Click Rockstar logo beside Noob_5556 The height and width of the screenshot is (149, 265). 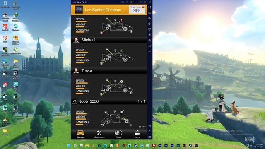[x=75, y=101]
